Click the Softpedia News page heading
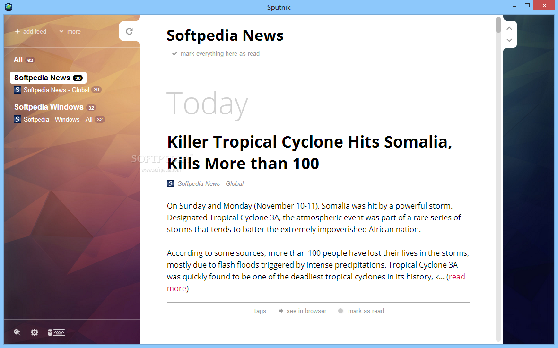Screen dimensions: 558x348 [225, 35]
